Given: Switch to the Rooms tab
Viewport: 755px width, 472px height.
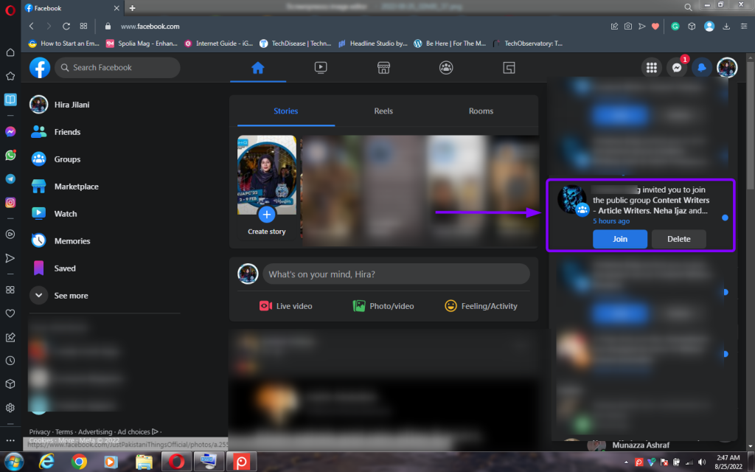Looking at the screenshot, I should point(481,111).
